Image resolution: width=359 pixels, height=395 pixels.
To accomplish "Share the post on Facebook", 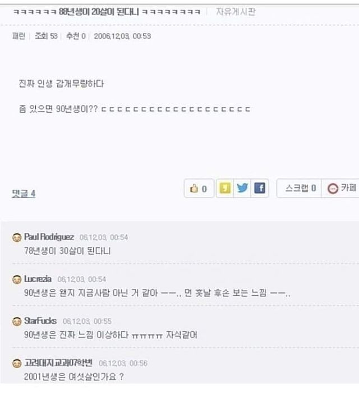I will click(x=260, y=188).
